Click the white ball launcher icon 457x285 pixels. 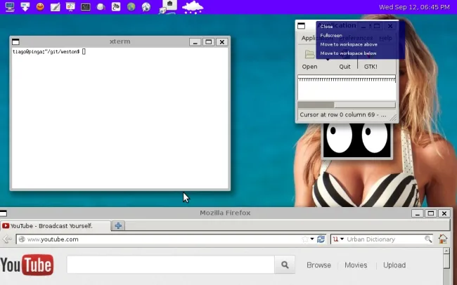[x=101, y=7]
